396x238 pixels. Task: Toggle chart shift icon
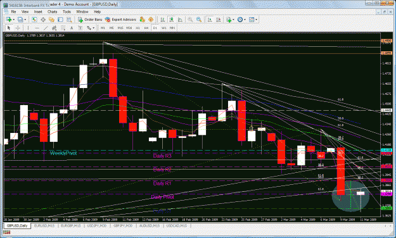pos(219,20)
